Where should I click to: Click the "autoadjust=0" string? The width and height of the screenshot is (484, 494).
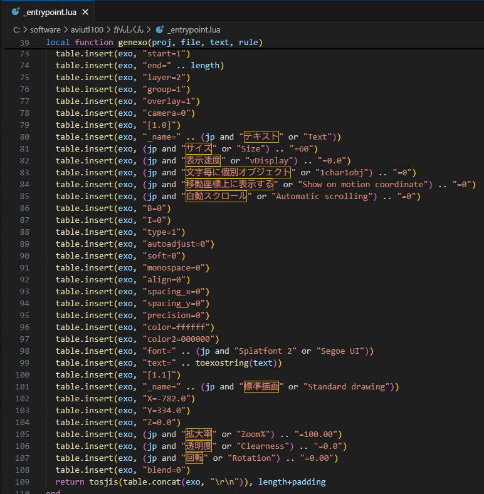click(x=176, y=244)
